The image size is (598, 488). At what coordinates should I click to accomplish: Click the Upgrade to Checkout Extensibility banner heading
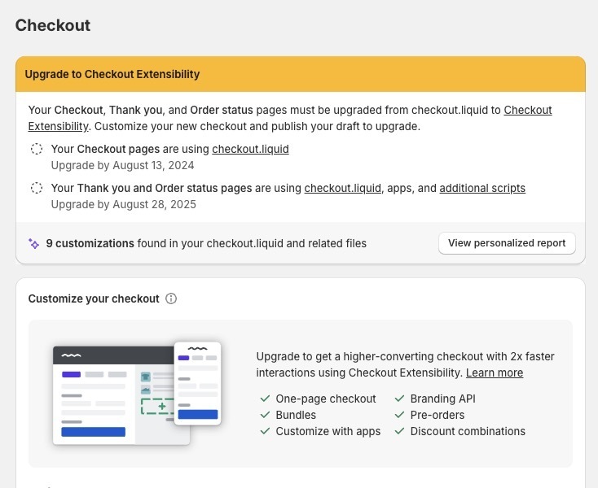pyautogui.click(x=112, y=74)
